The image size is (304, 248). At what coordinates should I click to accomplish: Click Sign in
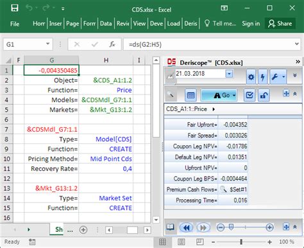pyautogui.click(x=251, y=24)
